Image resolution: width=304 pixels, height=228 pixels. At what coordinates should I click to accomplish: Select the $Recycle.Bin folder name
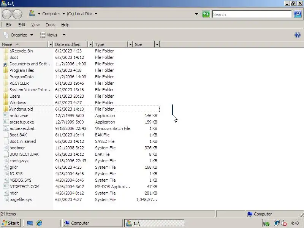tap(21, 51)
